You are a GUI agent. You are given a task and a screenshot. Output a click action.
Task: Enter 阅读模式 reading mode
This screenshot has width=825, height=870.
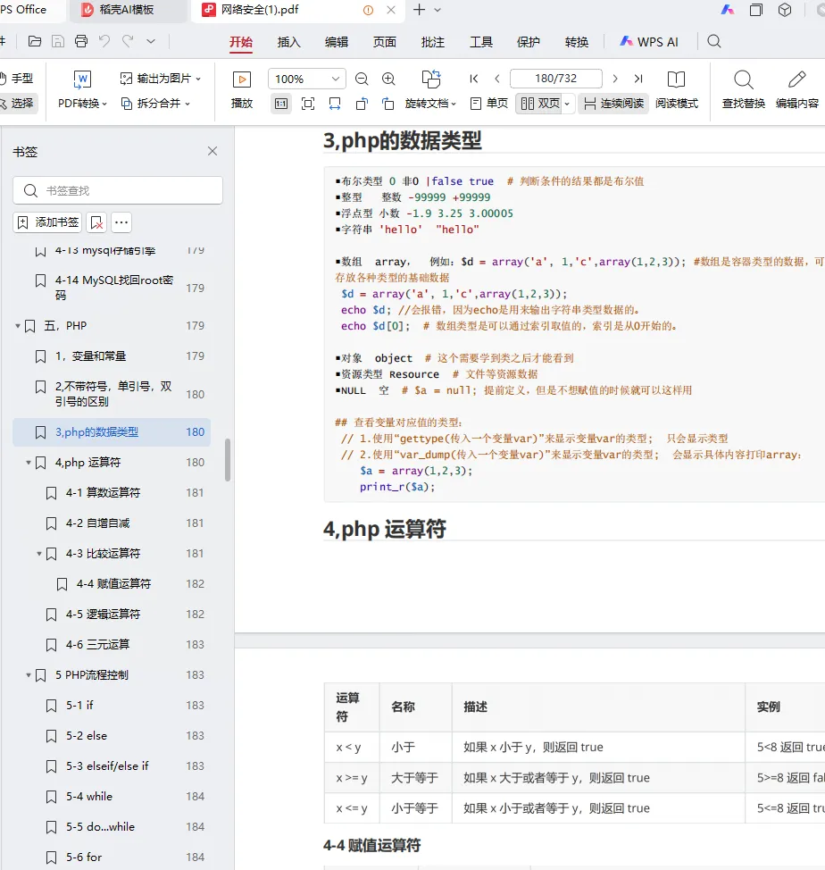(x=677, y=90)
